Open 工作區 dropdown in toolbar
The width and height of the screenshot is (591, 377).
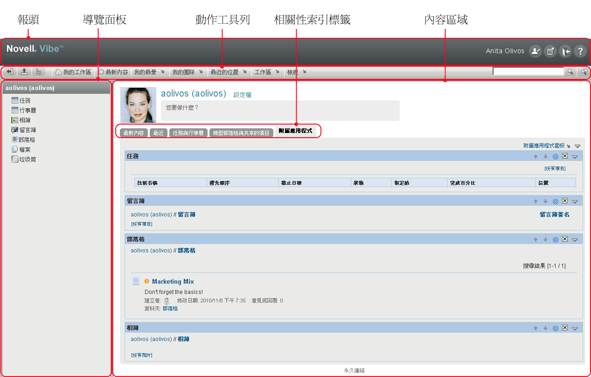(x=267, y=72)
